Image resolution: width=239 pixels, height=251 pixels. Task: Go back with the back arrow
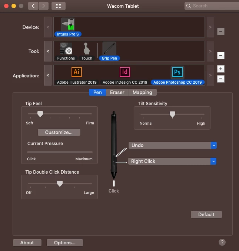[33, 6]
